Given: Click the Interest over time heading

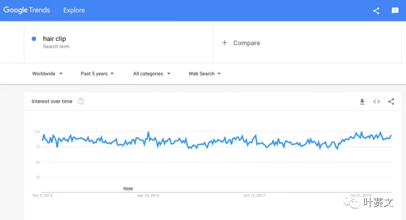Looking at the screenshot, I should click(52, 101).
